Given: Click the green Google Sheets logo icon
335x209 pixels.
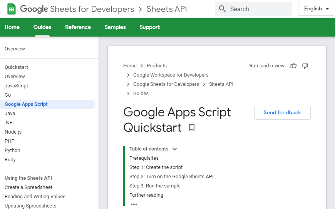Looking at the screenshot, I should click(x=12, y=9).
